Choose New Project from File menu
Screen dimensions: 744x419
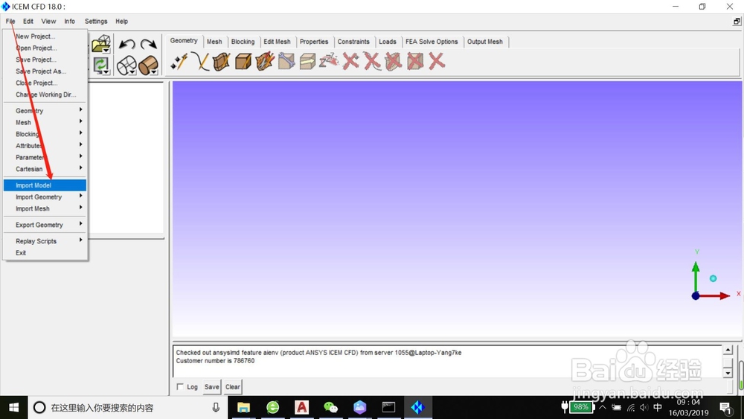pos(45,36)
